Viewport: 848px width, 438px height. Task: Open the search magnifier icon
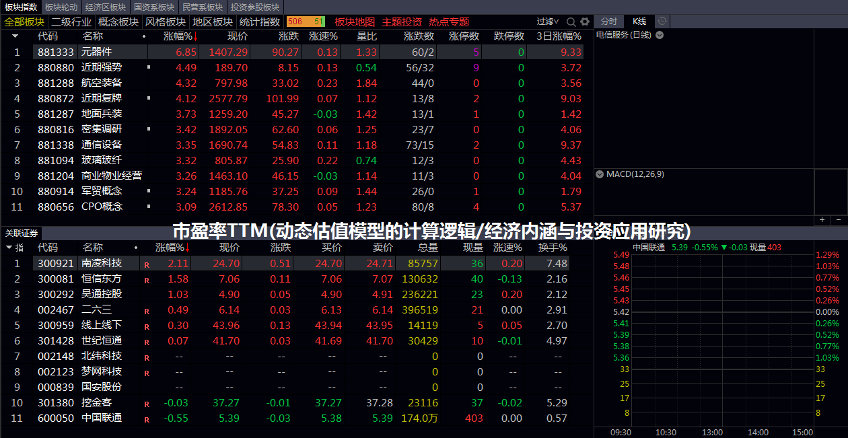point(571,22)
